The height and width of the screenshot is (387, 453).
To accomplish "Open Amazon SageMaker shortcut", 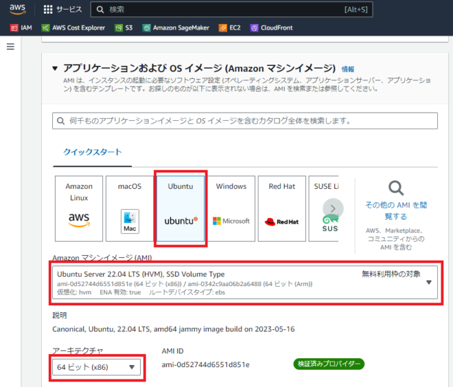I will click(x=176, y=27).
